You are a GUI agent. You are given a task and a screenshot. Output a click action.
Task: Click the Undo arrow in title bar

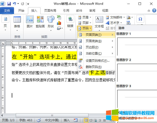pyautogui.click(x=14, y=4)
